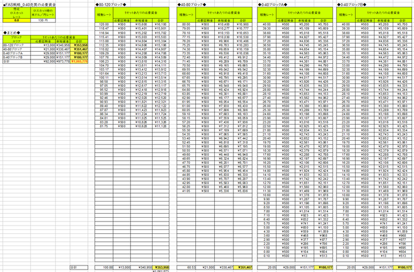414x272 pixels.
Task: Select the 118.47 rate cell
Action: click(x=104, y=28)
